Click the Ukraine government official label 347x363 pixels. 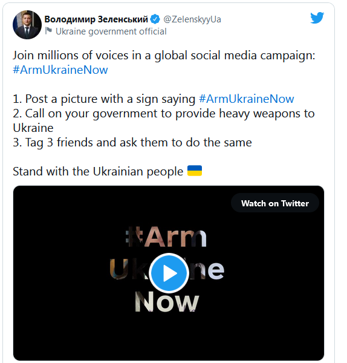111,31
